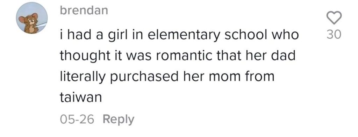Click the word taiwan in the comment
Screen dimensions: 358x137
click(x=81, y=98)
